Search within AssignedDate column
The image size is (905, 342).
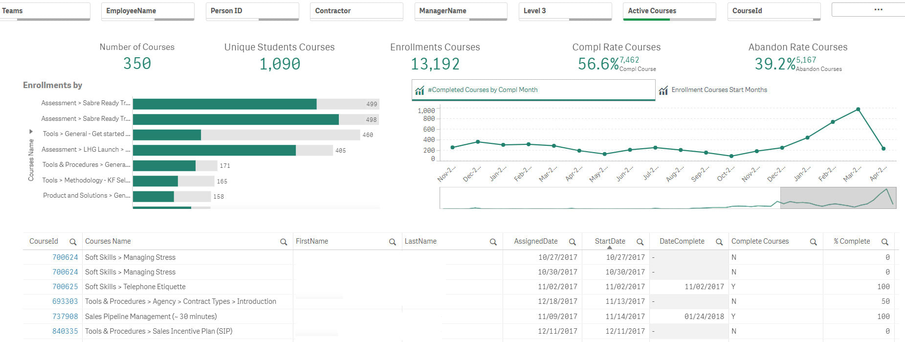coord(572,242)
